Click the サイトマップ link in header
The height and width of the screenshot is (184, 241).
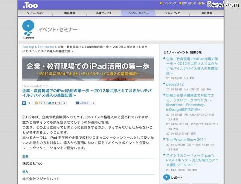click(x=168, y=3)
